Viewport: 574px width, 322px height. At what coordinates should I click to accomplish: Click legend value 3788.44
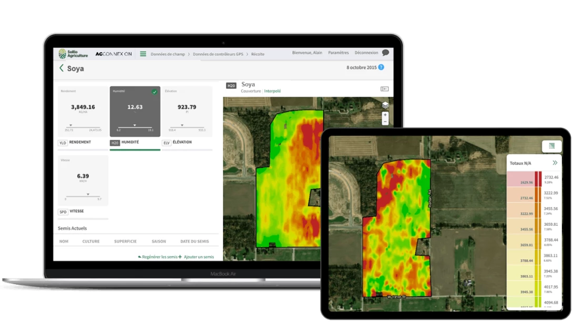coord(550,240)
